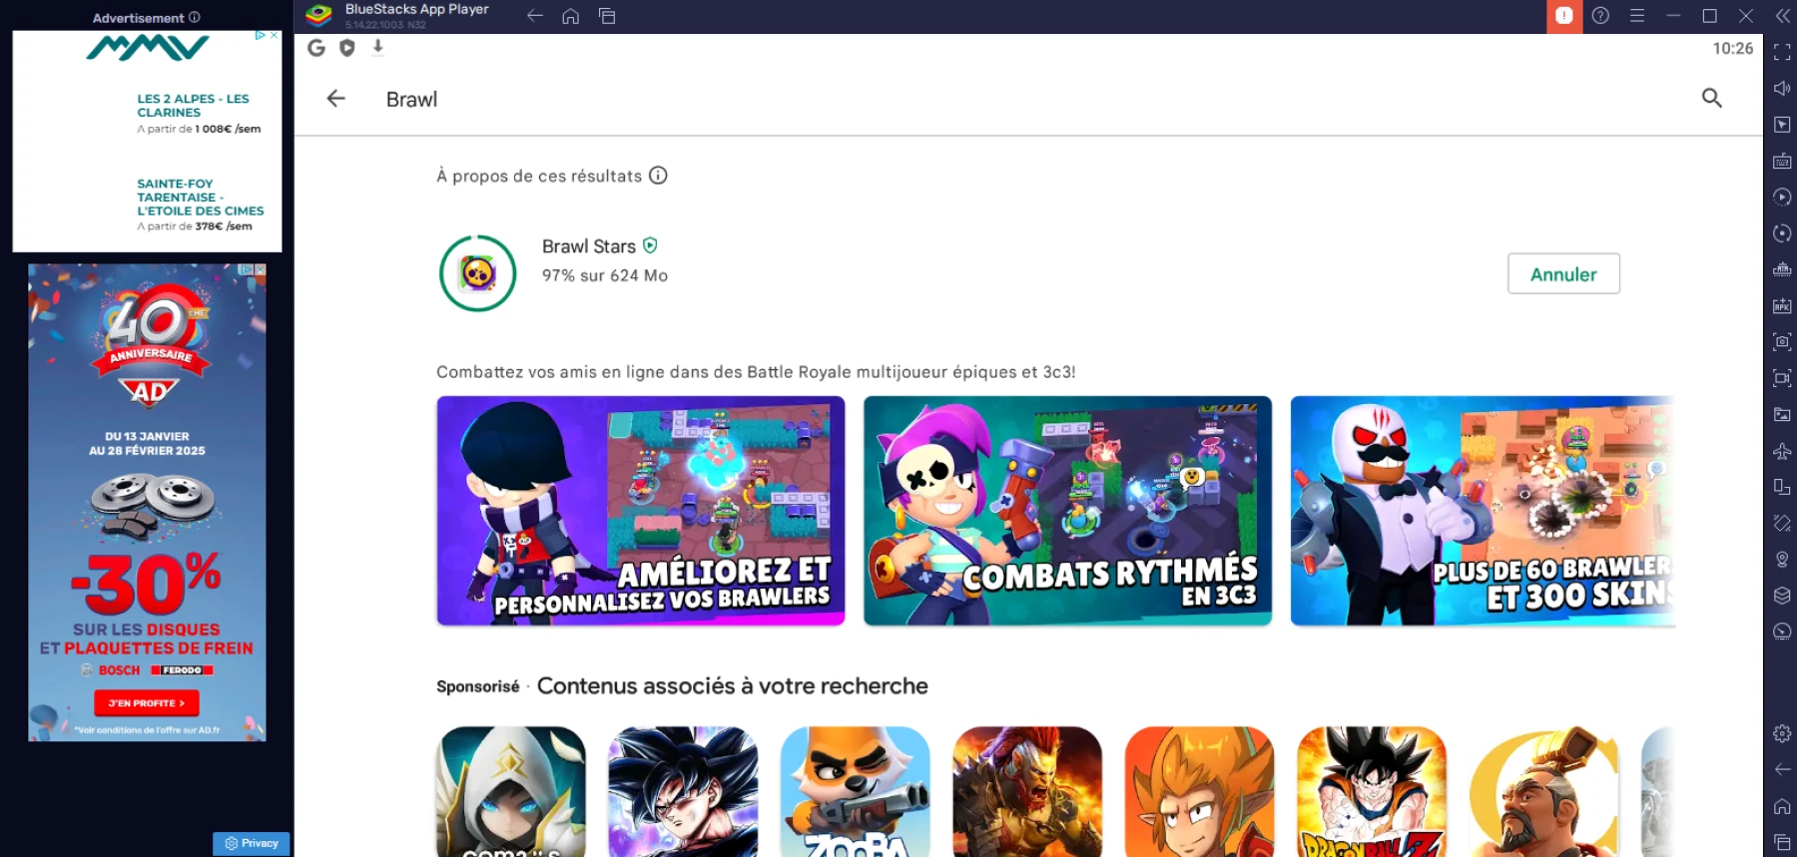
Task: Click the Brawl Stars app icon with progress ring
Action: pos(478,273)
